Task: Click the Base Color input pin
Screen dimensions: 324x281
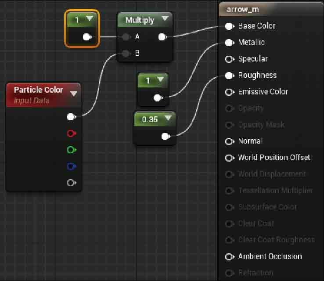Action: coord(229,26)
